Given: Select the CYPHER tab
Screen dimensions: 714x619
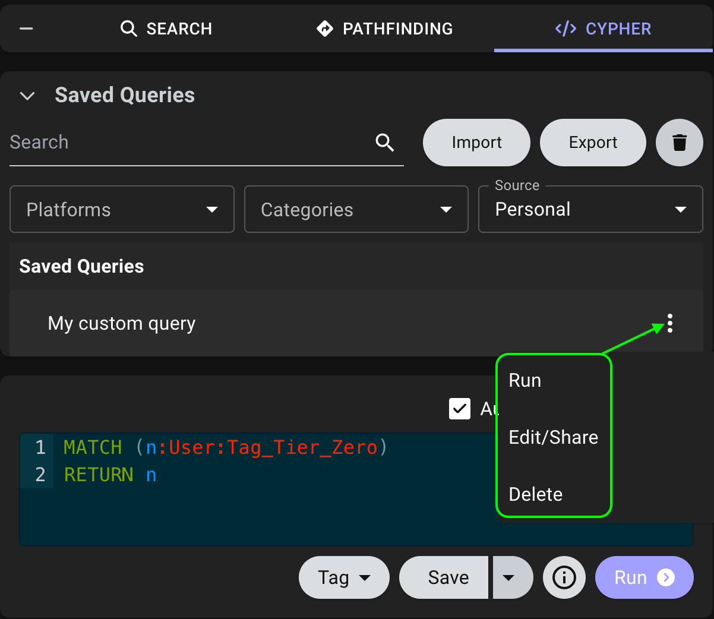Looking at the screenshot, I should click(x=603, y=29).
